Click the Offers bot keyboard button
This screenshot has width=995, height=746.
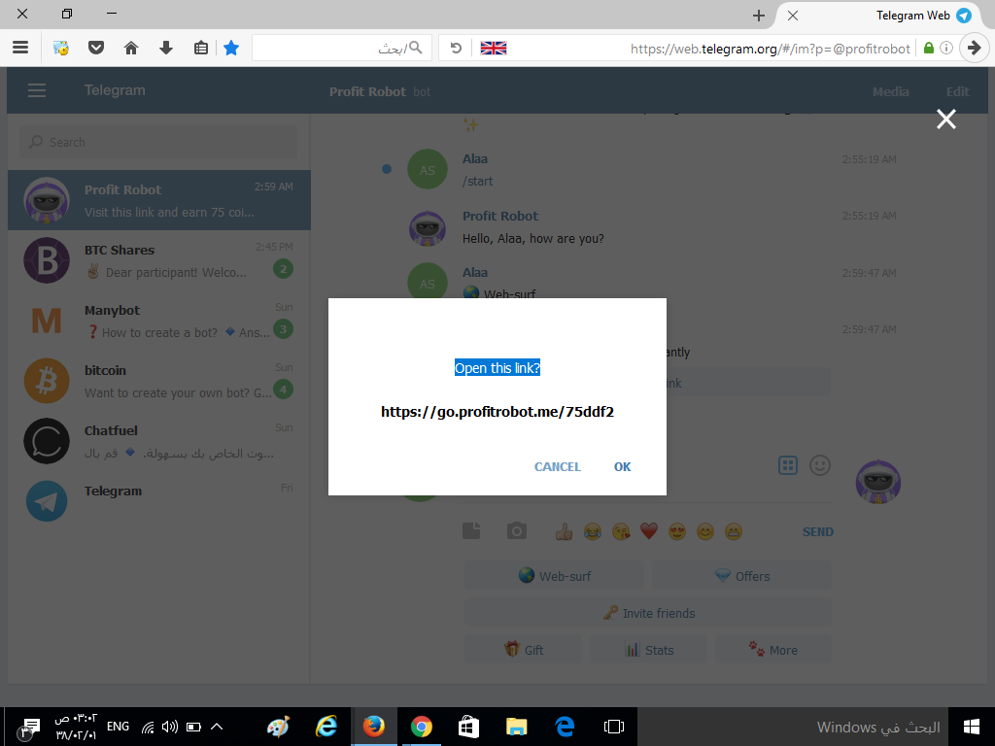click(741, 576)
